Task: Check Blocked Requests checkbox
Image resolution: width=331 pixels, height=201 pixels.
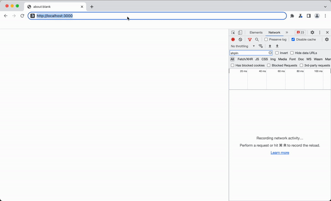Action: coord(269,65)
